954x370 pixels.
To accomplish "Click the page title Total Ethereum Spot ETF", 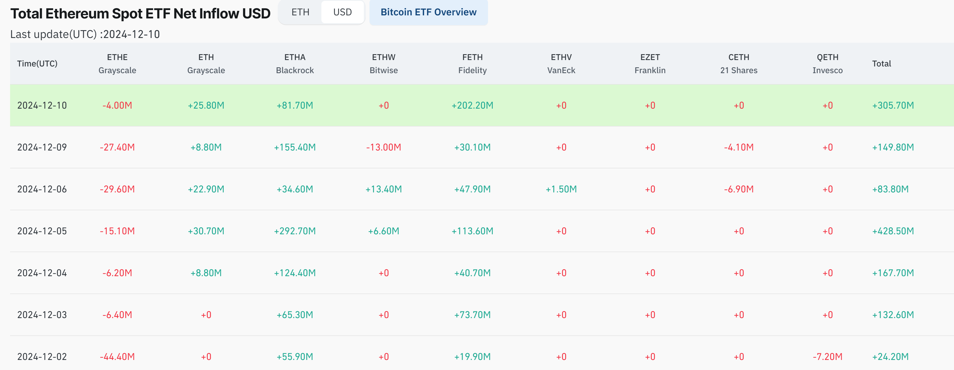I will tap(140, 14).
